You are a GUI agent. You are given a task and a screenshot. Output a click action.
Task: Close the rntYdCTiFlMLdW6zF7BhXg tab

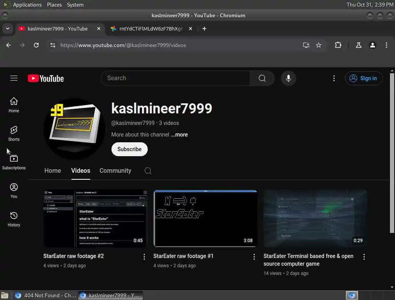tap(191, 29)
